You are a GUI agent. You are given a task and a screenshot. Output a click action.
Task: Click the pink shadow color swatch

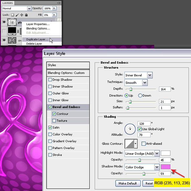click(x=166, y=167)
